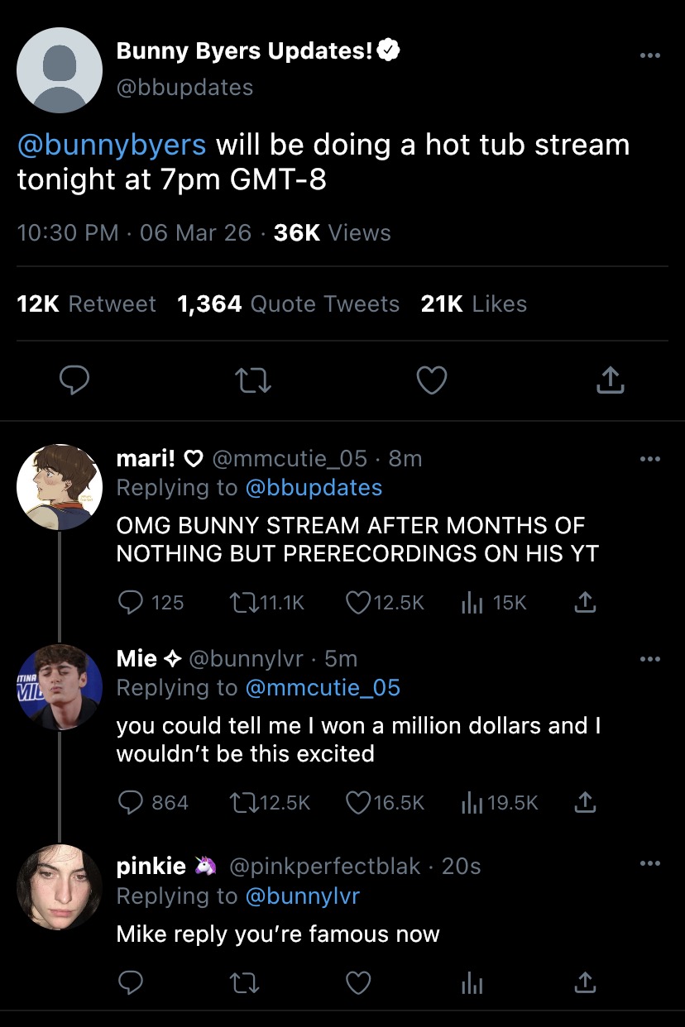Open the @bunnybyers mention link
685x1027 pixels.
coord(112,145)
